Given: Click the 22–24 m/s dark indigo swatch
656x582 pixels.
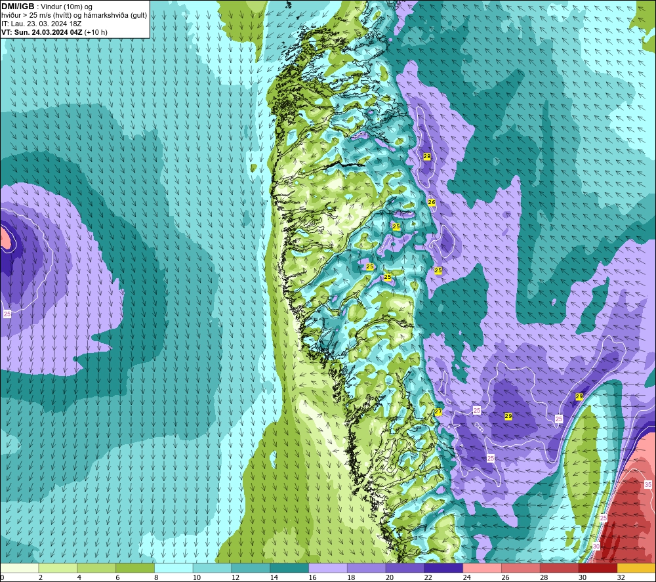Looking at the screenshot, I should (443, 568).
